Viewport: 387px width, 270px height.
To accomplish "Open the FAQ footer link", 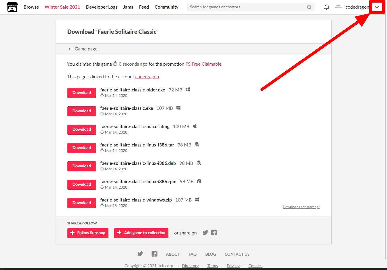I will coord(192,254).
